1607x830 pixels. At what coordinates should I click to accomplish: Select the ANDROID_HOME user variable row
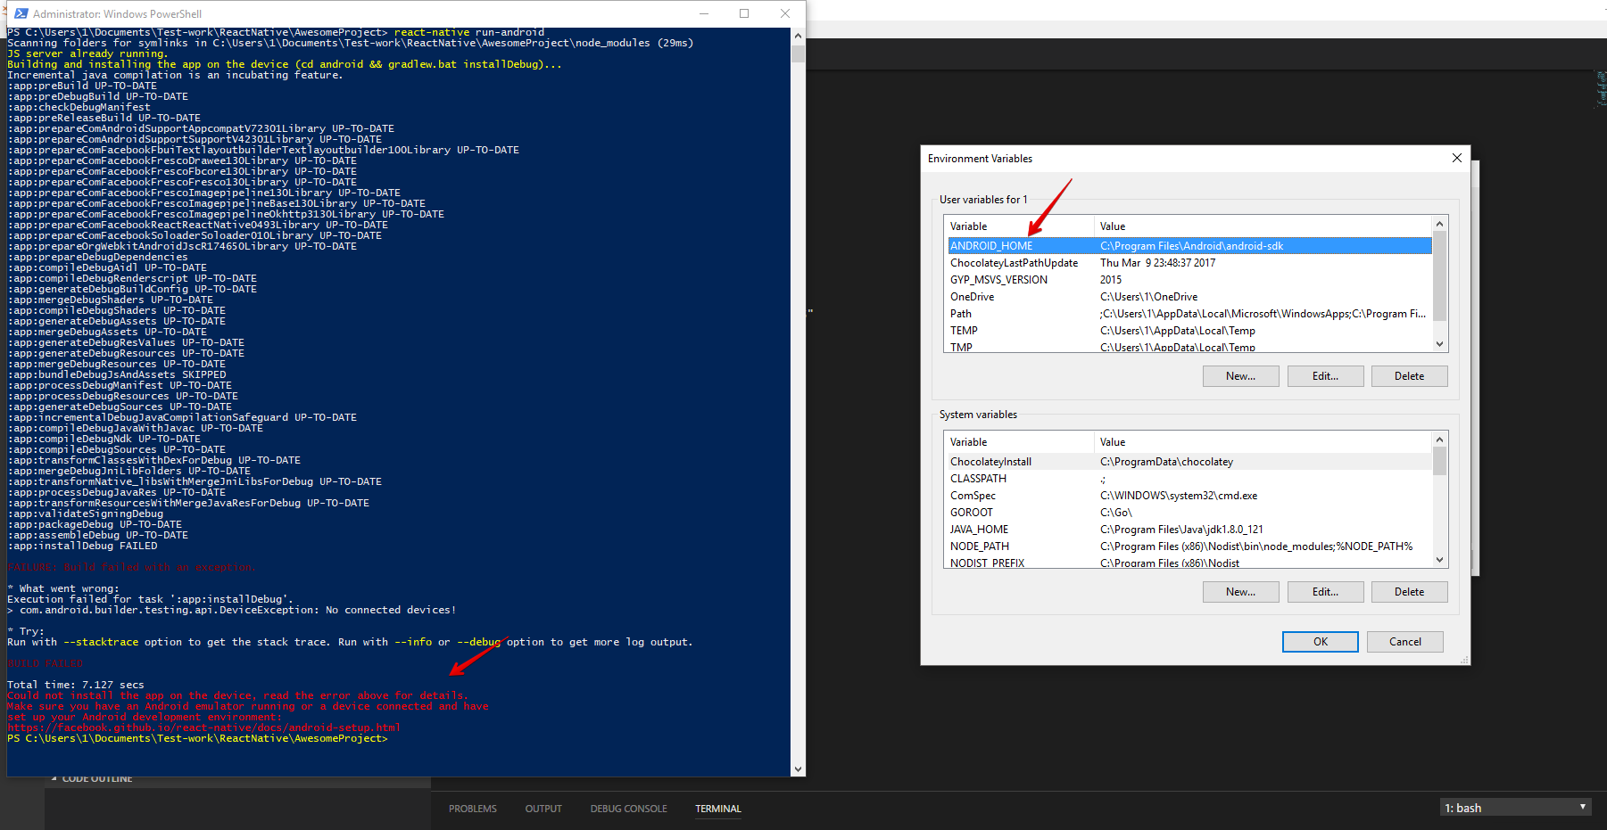pyautogui.click(x=1189, y=246)
